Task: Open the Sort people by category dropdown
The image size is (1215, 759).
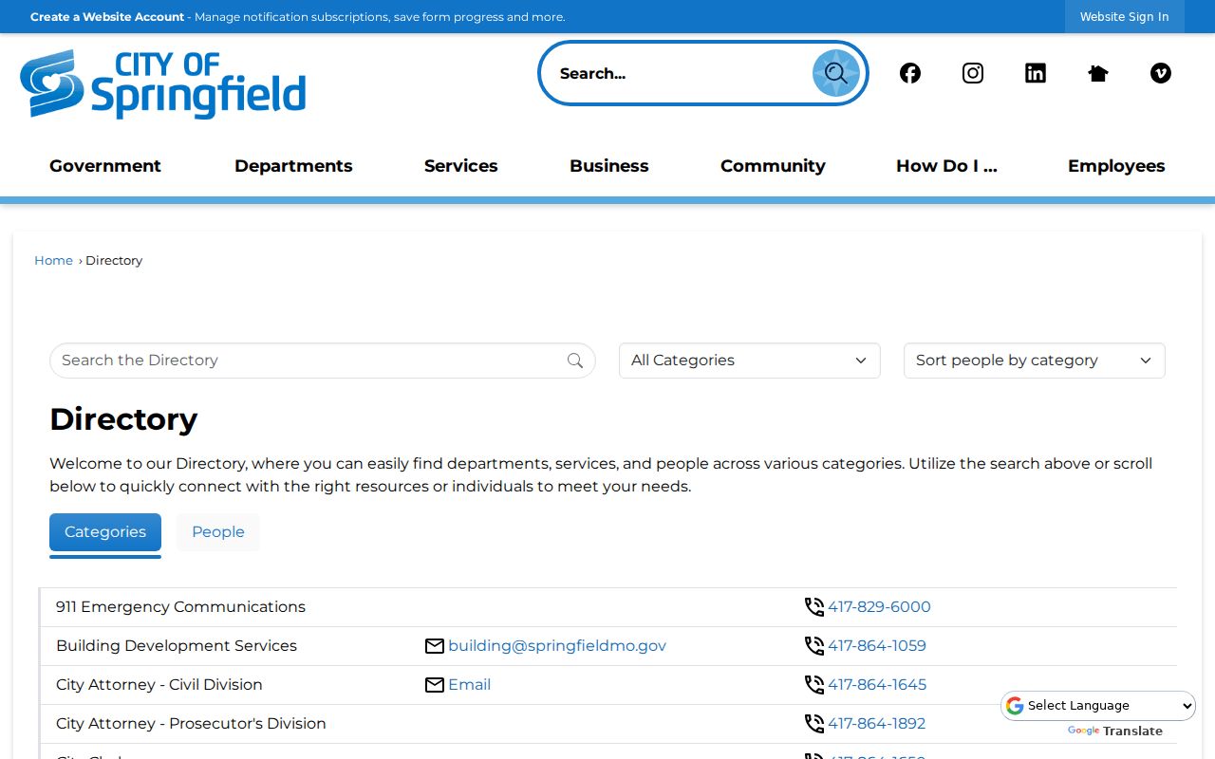Action: coord(1035,361)
